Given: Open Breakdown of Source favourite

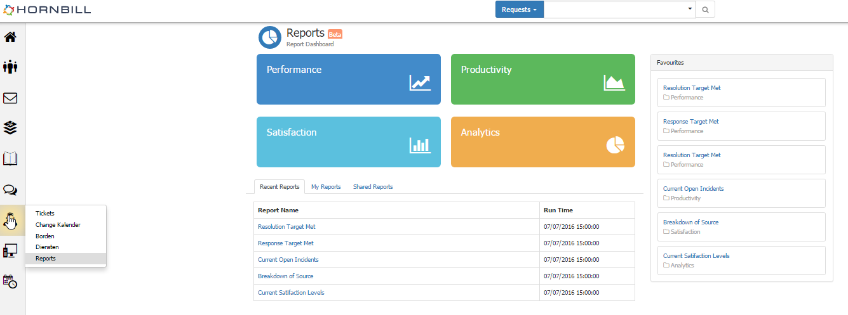Looking at the screenshot, I should pos(691,222).
